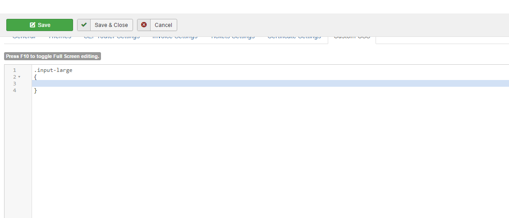Place cursor on highlighted empty line 3
The height and width of the screenshot is (218, 509).
tap(225, 84)
